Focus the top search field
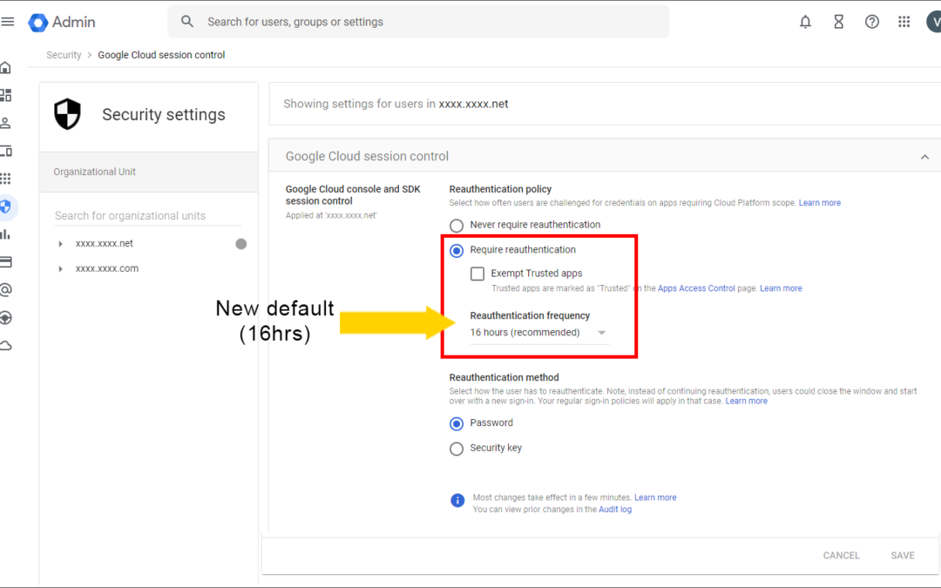Viewport: 941px width, 588px height. (x=418, y=22)
